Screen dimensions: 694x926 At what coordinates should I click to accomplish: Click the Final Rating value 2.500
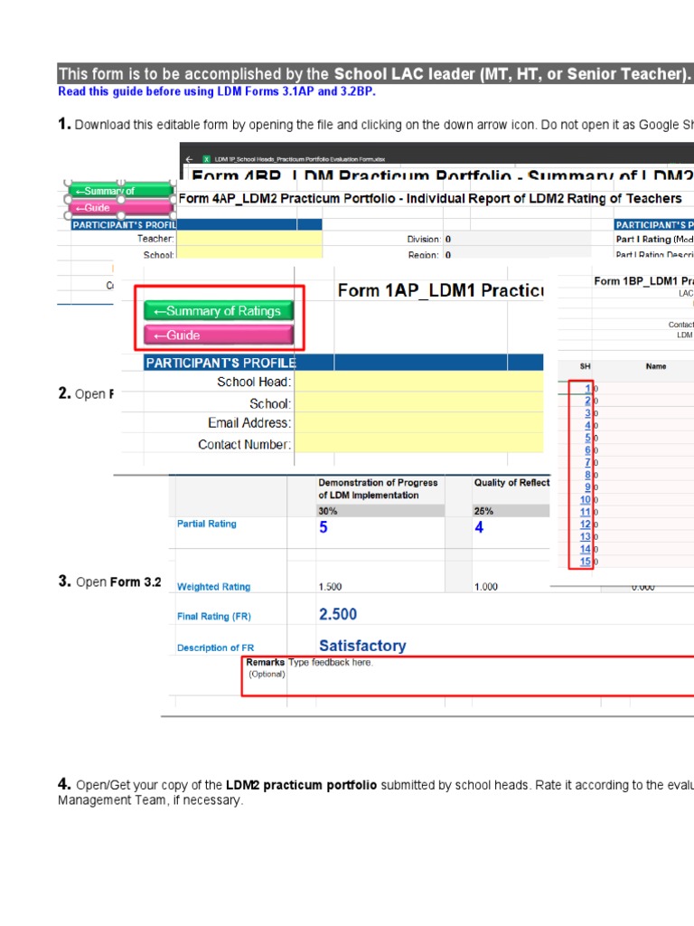(338, 614)
